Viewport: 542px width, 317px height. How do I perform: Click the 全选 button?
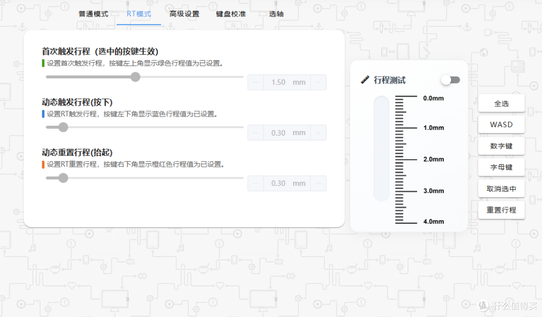tap(501, 104)
